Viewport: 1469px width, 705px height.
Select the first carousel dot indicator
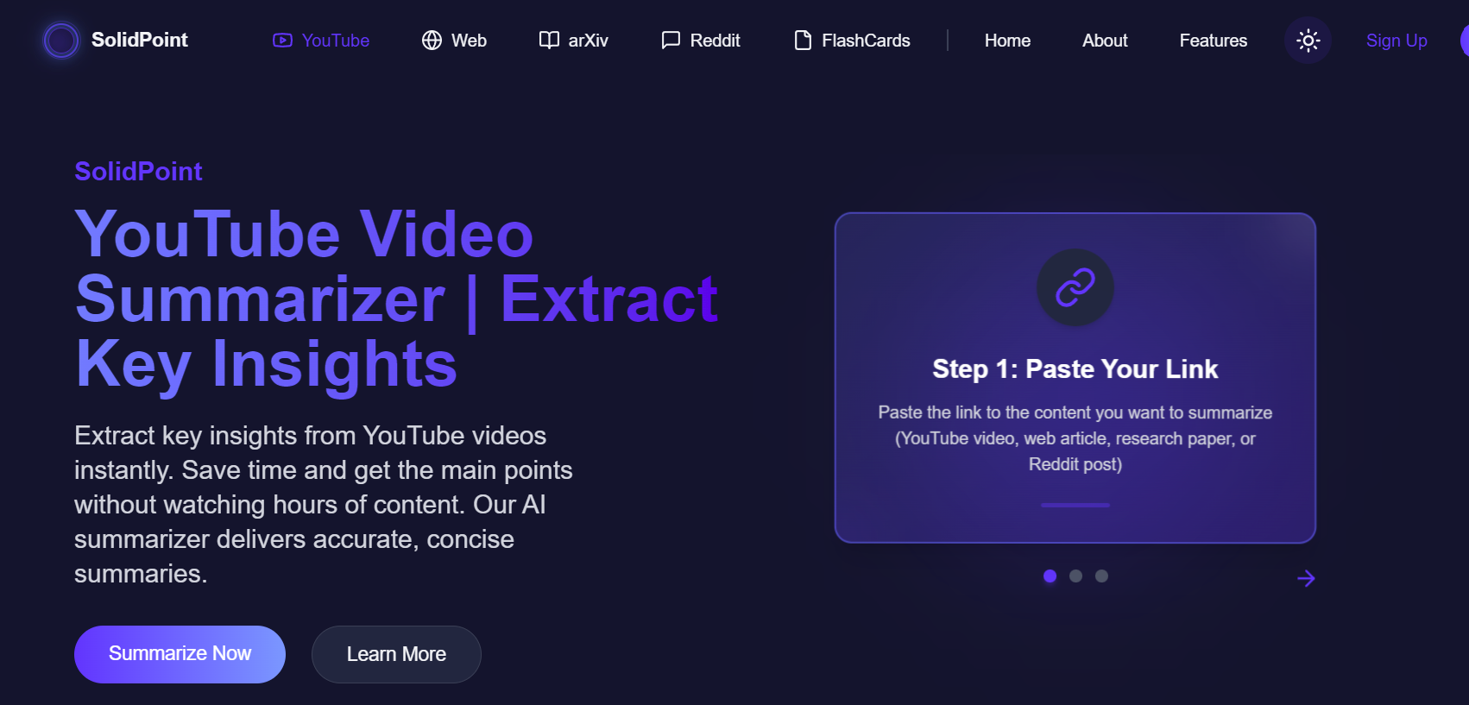coord(1050,576)
